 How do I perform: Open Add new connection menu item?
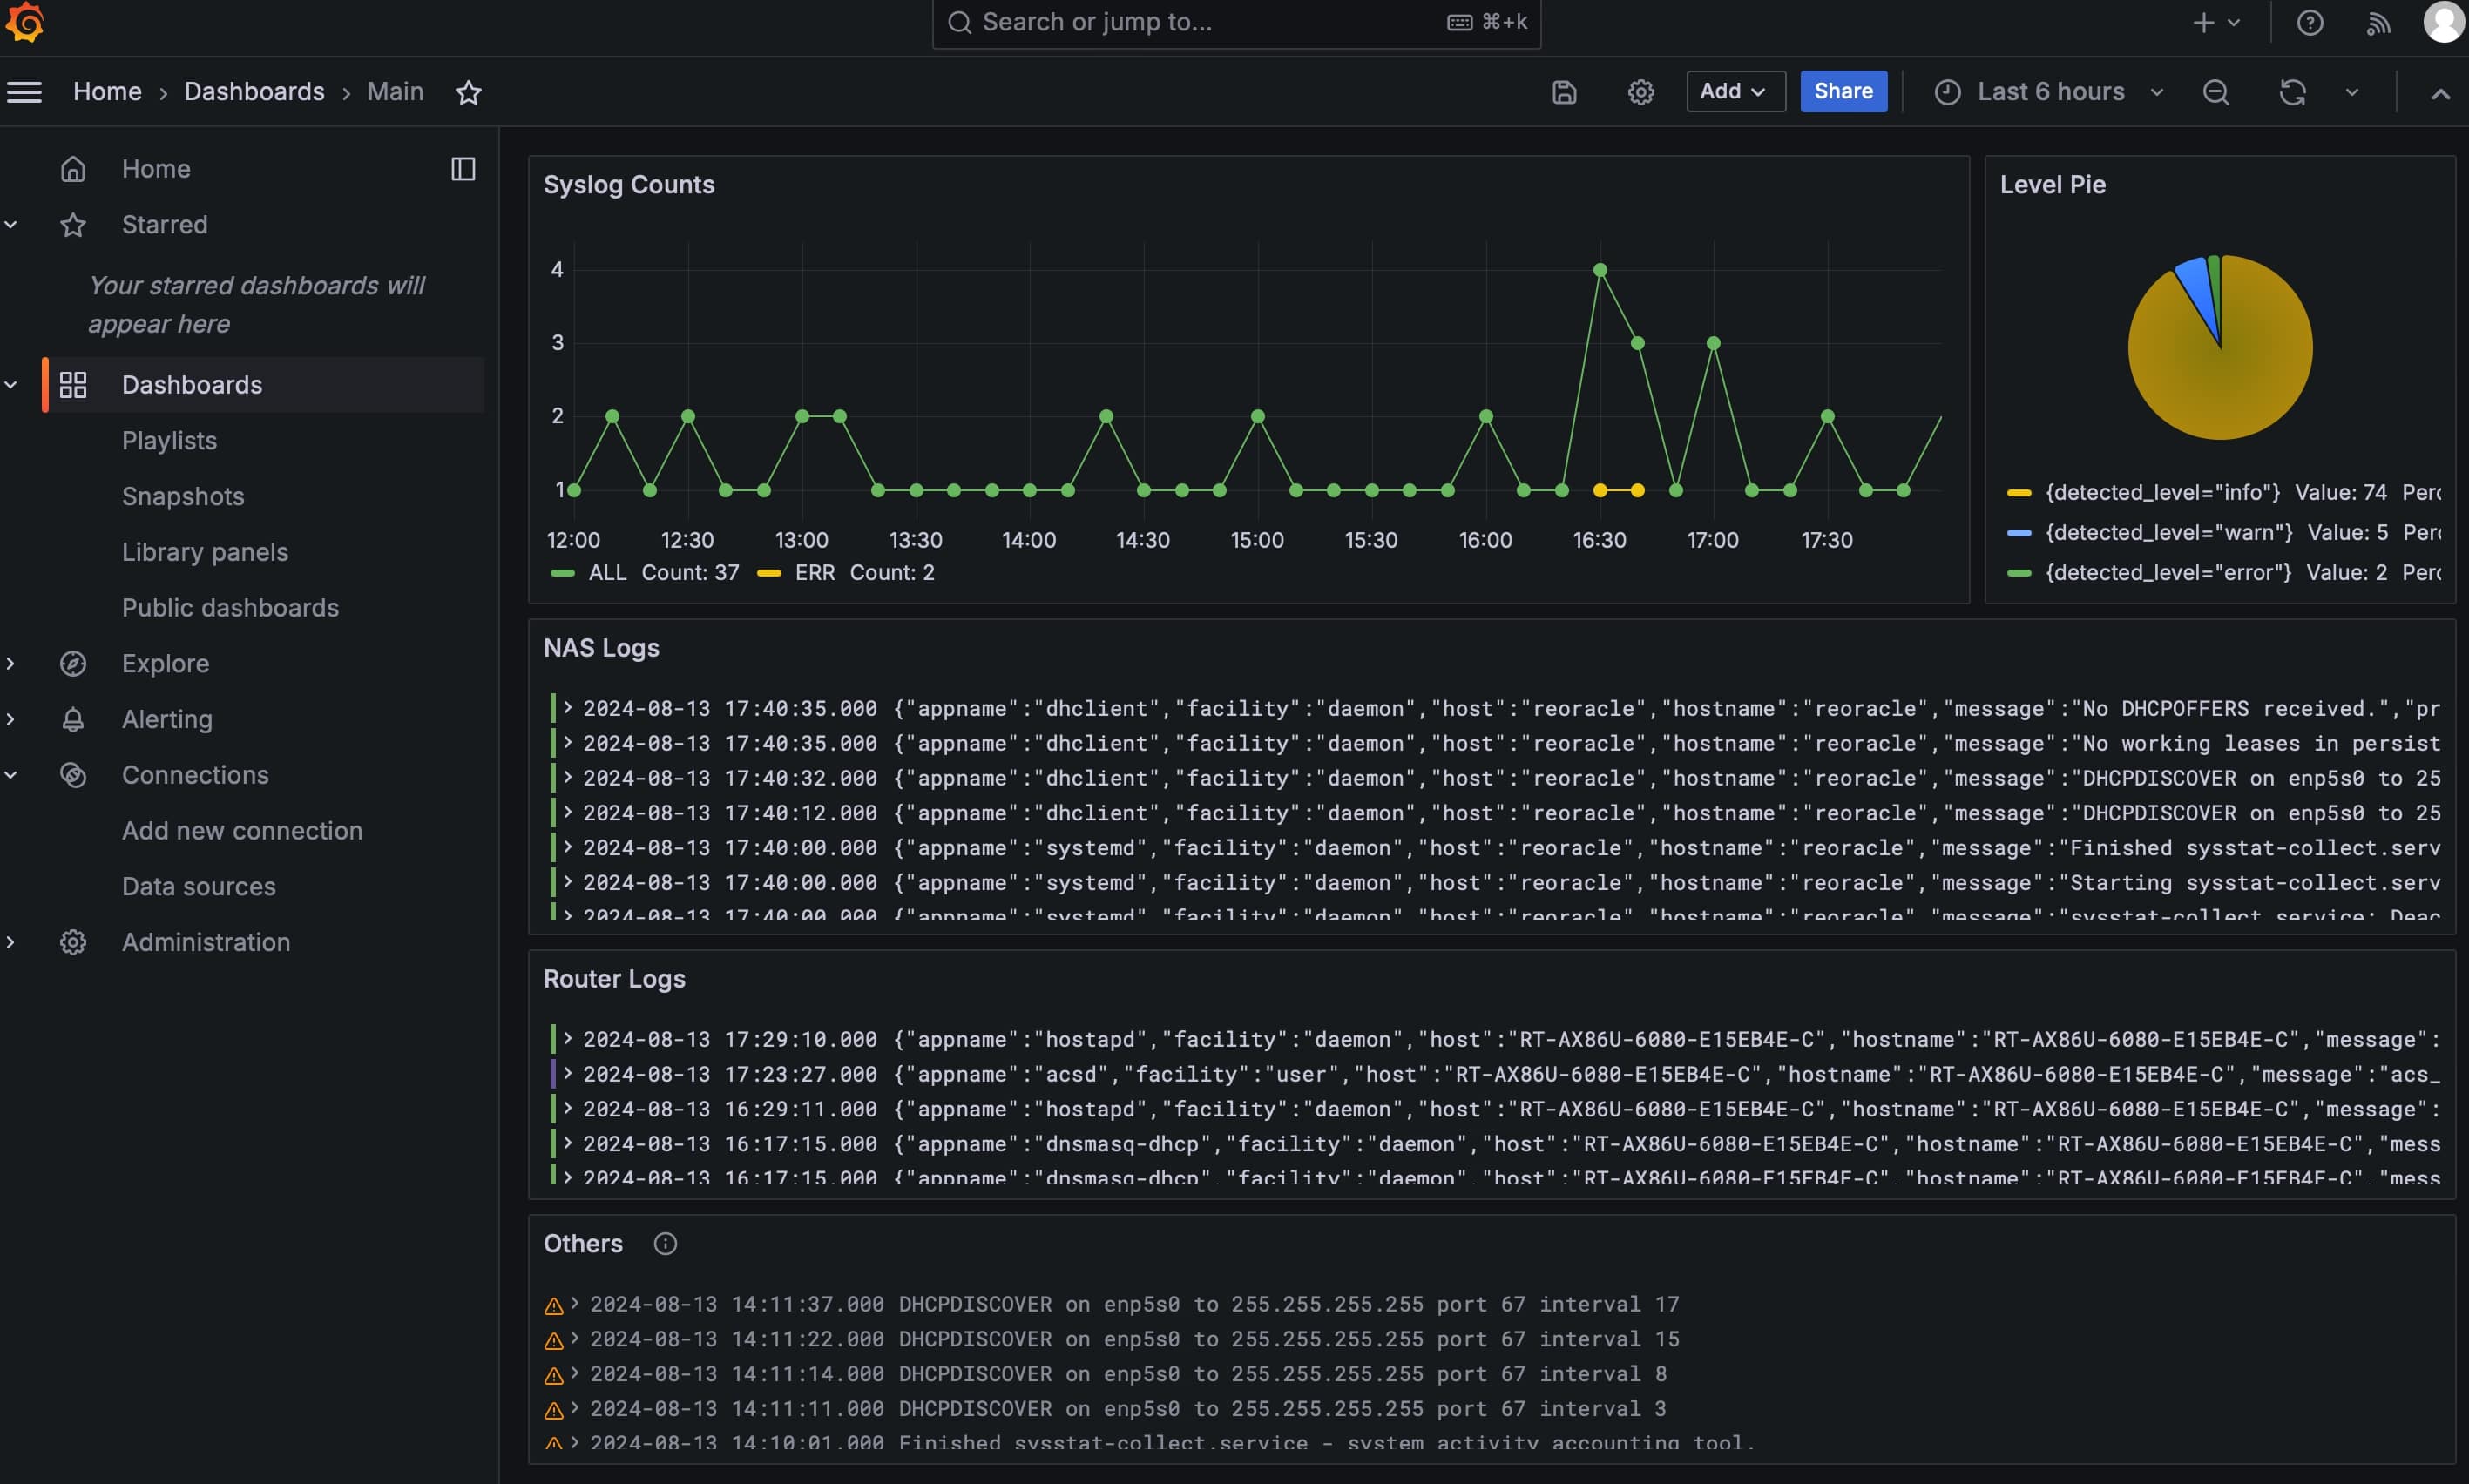point(242,831)
